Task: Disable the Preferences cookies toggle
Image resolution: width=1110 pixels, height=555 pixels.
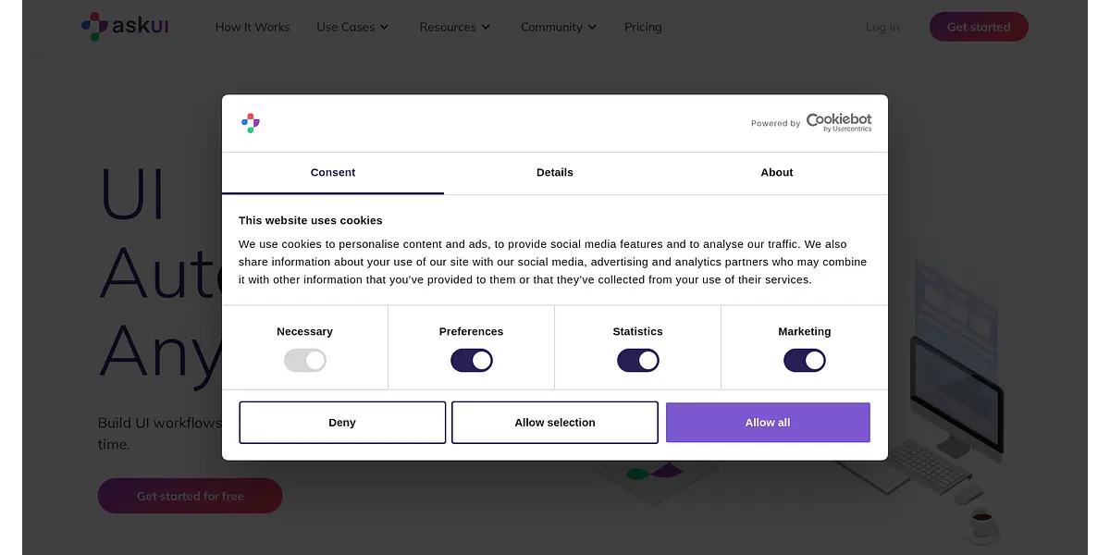Action: point(472,361)
